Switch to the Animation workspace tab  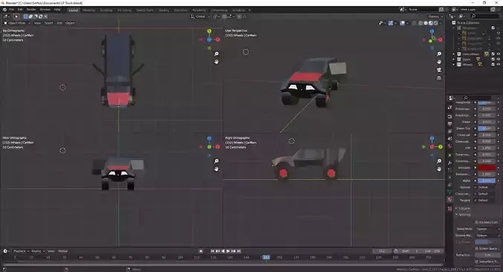coord(181,10)
